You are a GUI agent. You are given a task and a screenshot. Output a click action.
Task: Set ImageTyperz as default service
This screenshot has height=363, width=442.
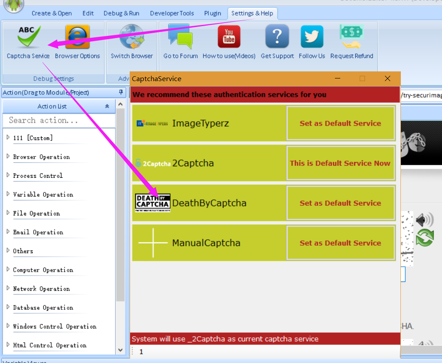tap(340, 123)
